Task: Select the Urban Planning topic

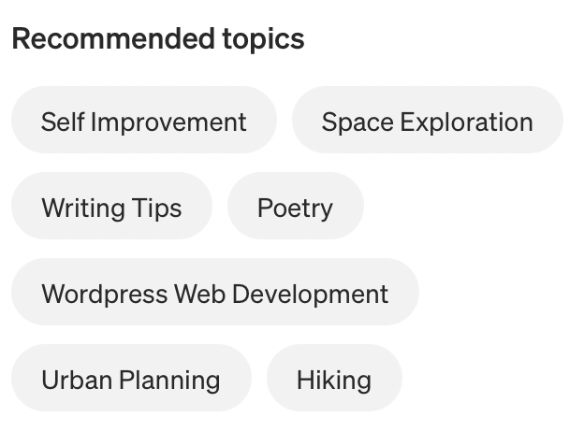Action: (x=131, y=380)
